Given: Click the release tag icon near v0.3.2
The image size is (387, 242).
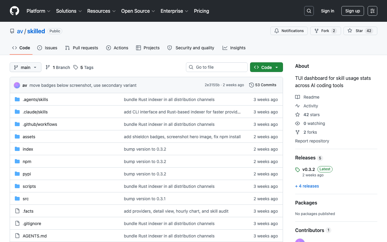Looking at the screenshot, I should (298, 170).
